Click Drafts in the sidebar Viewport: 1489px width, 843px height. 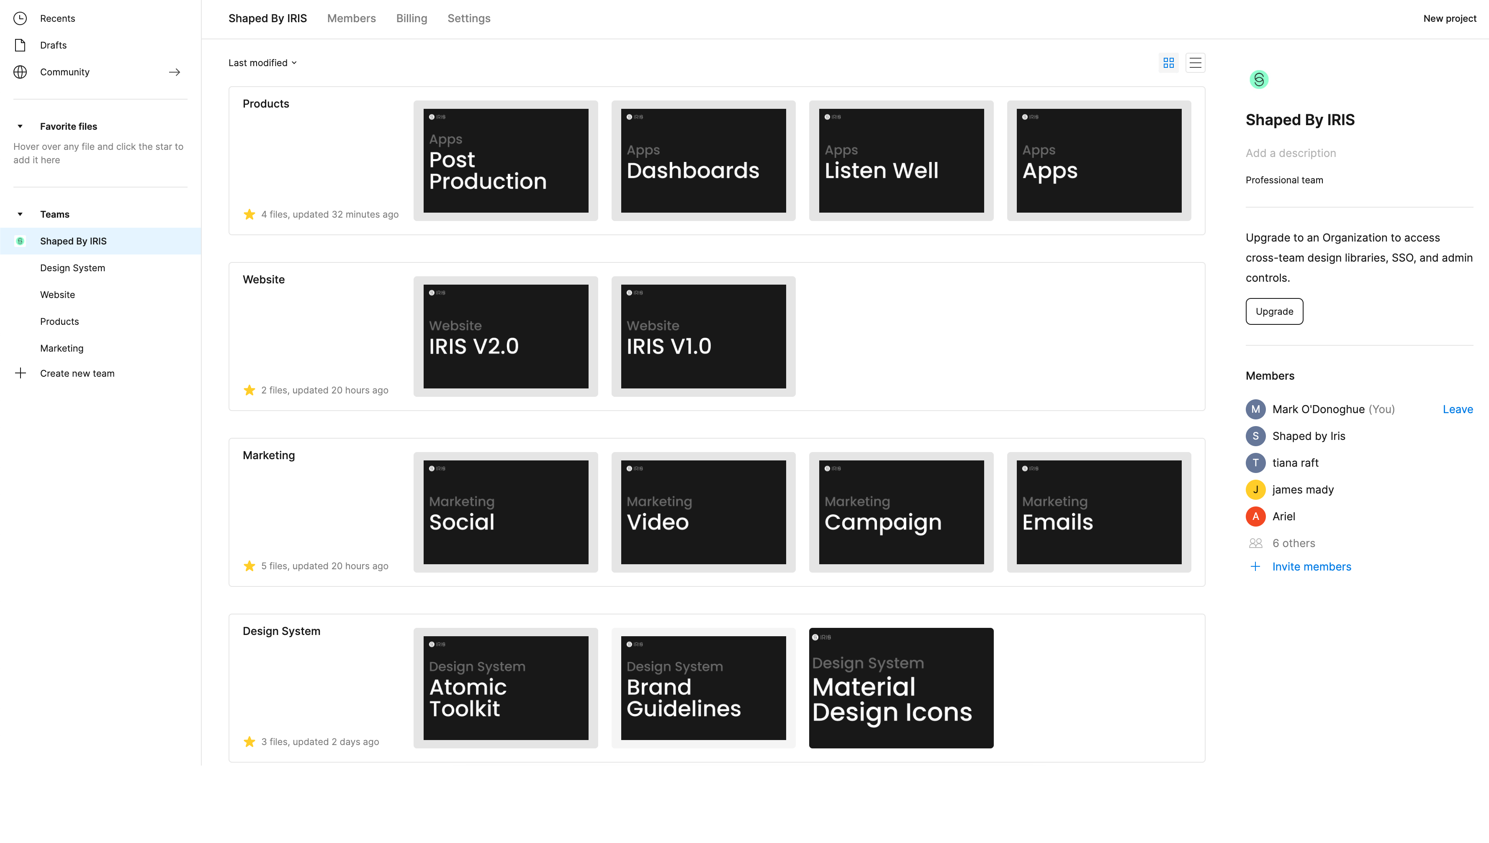coord(53,45)
